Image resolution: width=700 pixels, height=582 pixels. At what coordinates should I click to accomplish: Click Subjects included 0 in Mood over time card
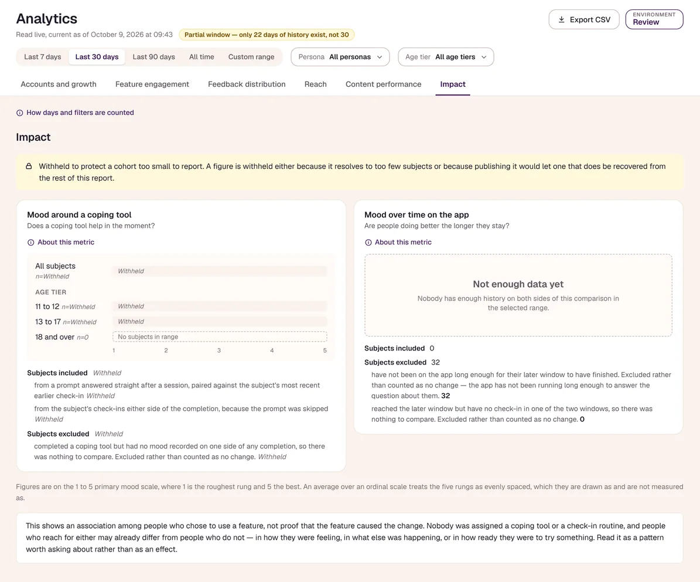point(399,348)
